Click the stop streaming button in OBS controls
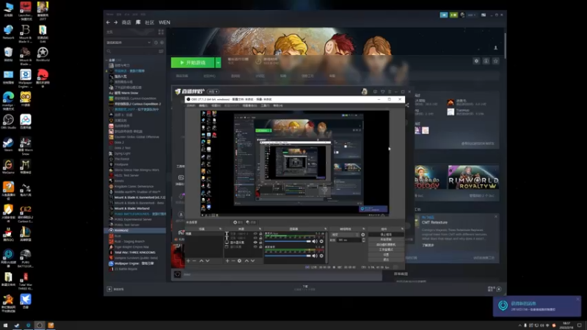The image size is (587, 330). [x=386, y=235]
